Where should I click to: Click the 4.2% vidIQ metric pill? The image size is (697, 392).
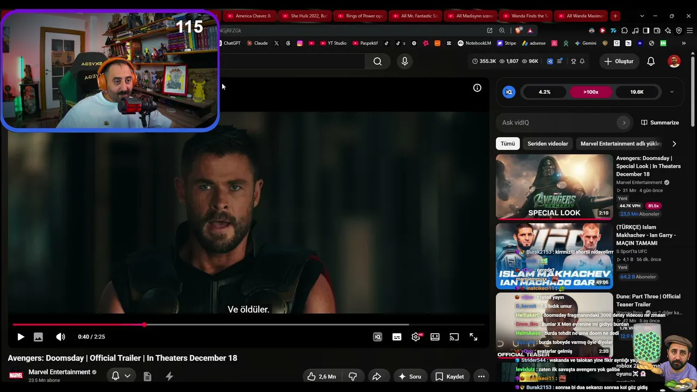(545, 92)
